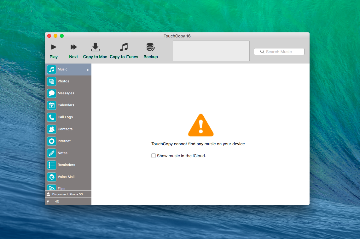The width and height of the screenshot is (360, 239).
Task: Open the Files icon in sidebar
Action: 52,187
